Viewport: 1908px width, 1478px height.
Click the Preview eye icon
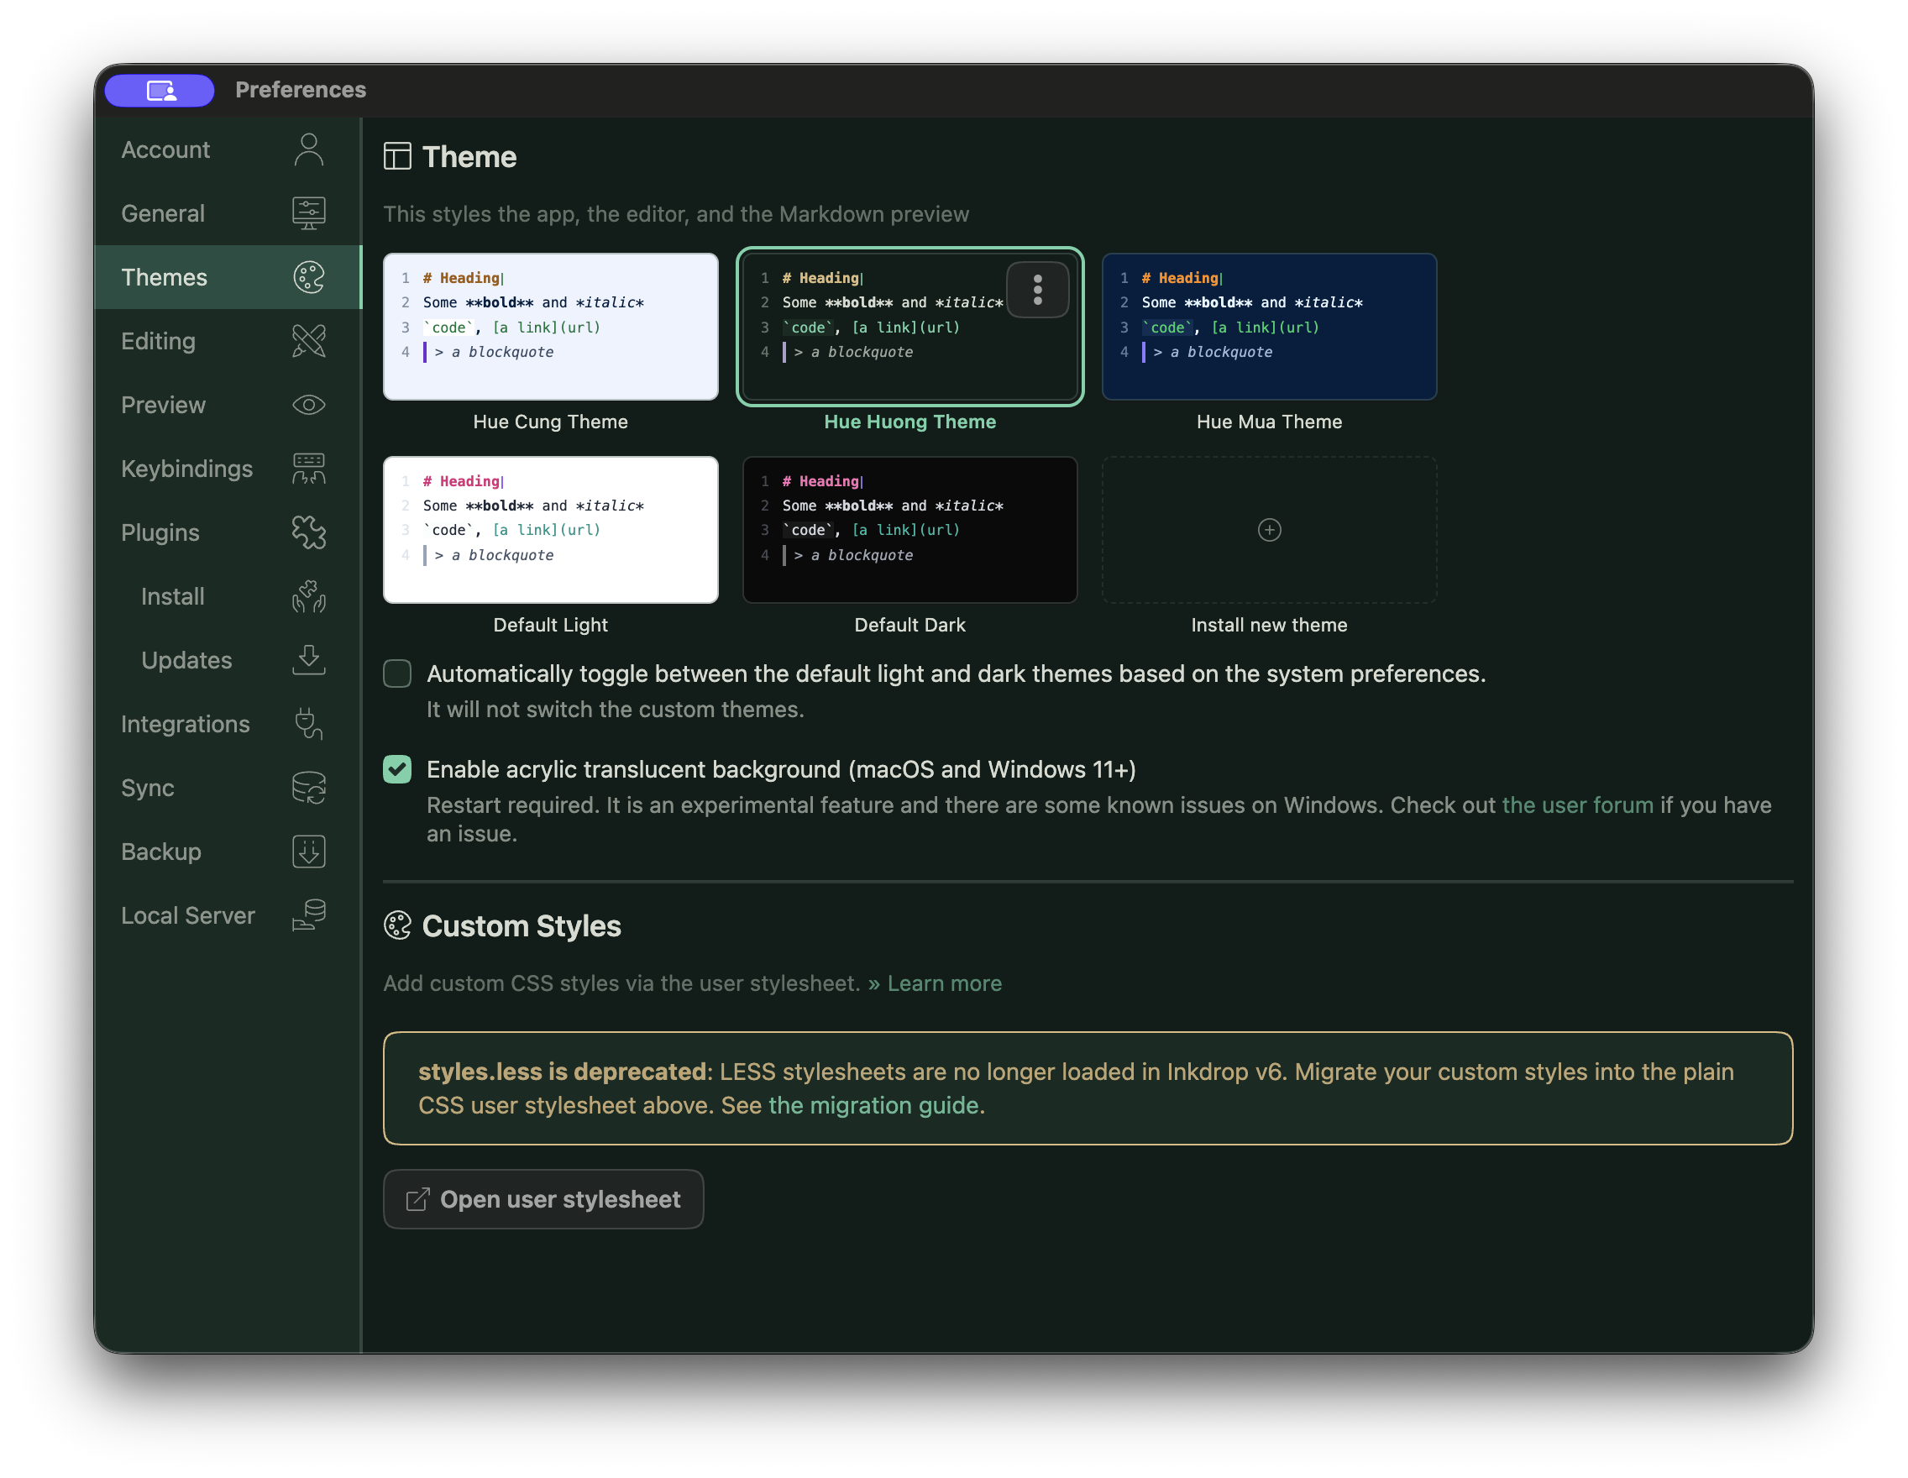click(308, 405)
